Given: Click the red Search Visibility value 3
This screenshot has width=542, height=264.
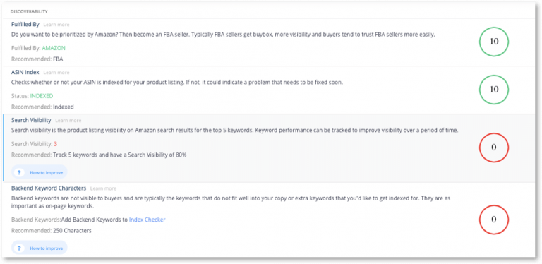Looking at the screenshot, I should click(55, 144).
